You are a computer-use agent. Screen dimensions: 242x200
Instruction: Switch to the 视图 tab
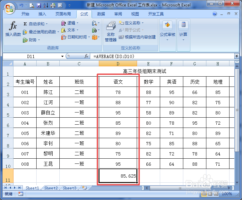[135, 14]
